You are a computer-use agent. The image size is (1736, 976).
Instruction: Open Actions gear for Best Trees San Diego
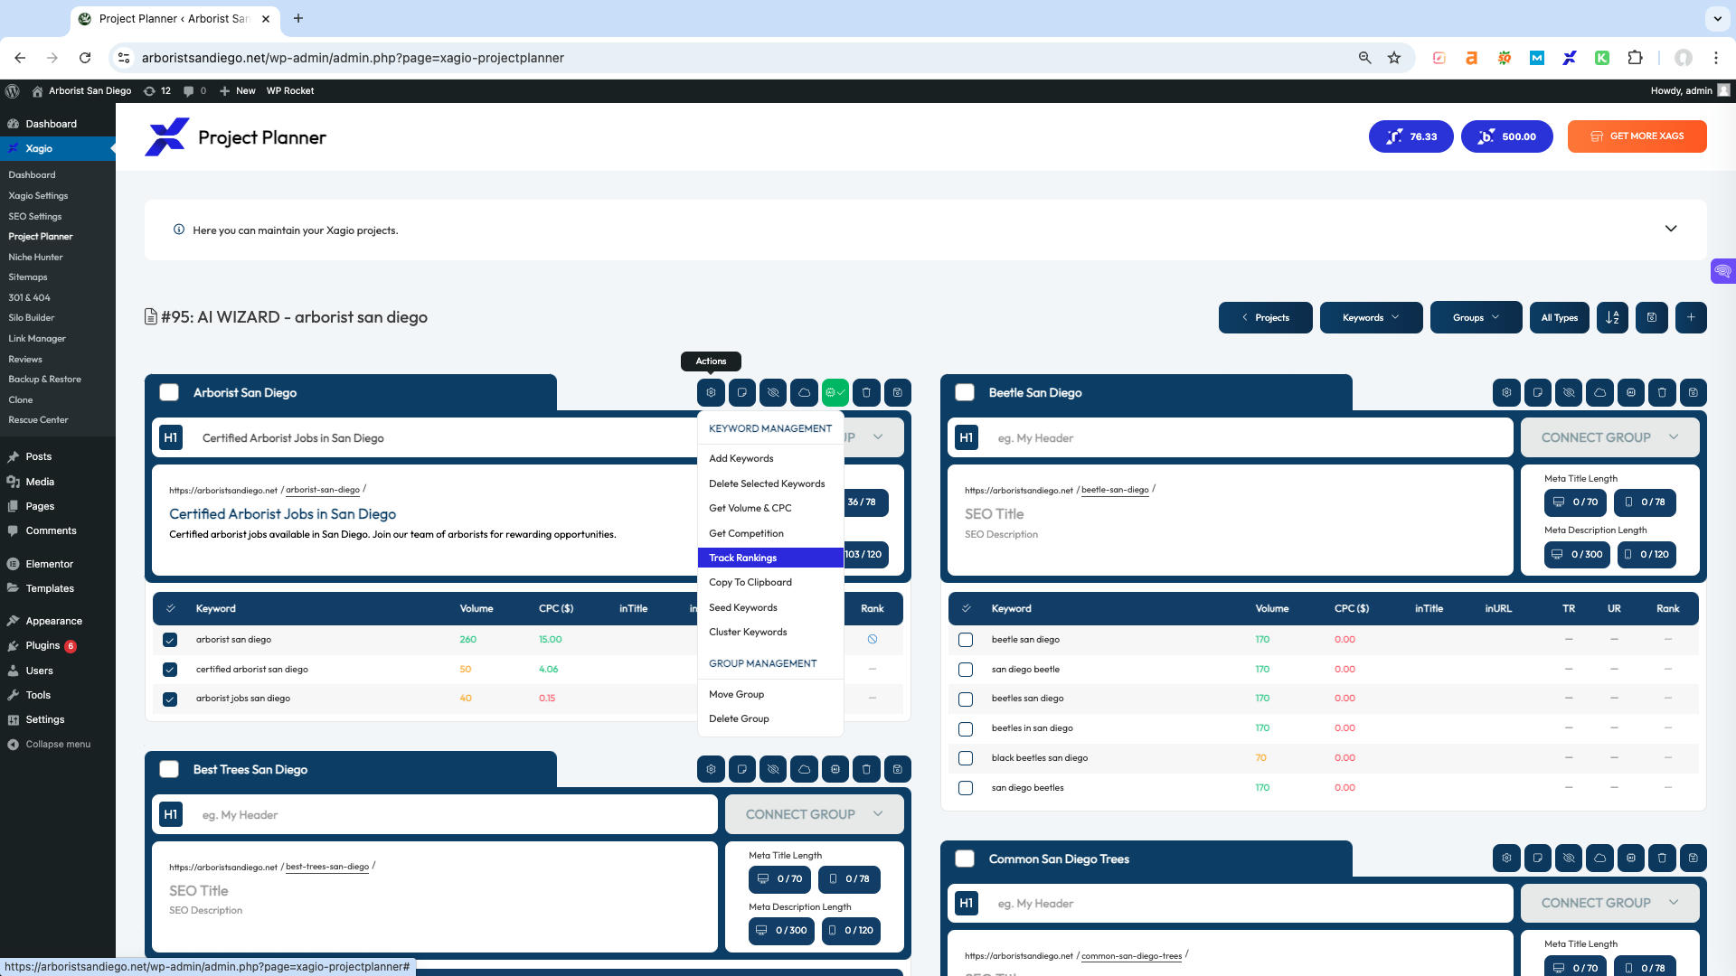pos(711,769)
